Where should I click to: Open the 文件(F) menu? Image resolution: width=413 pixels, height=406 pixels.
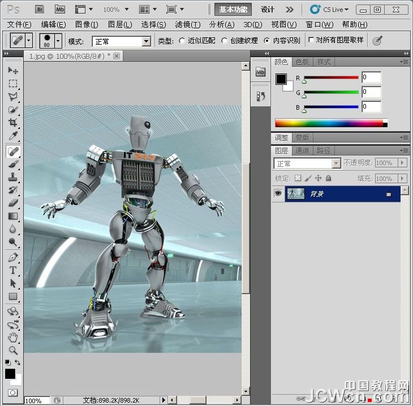19,25
